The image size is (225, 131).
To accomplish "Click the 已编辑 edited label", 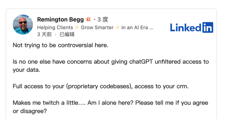I will click(67, 34).
